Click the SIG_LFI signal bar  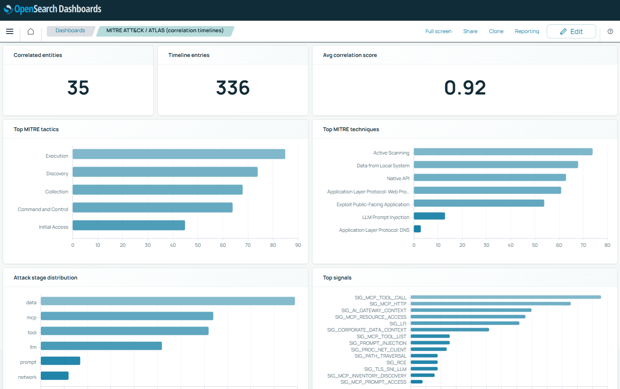pos(465,323)
